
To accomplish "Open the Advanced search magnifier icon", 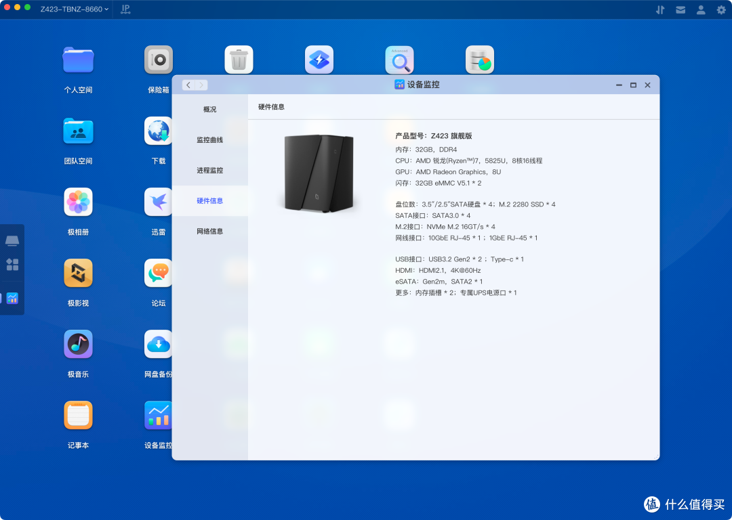I will click(399, 60).
